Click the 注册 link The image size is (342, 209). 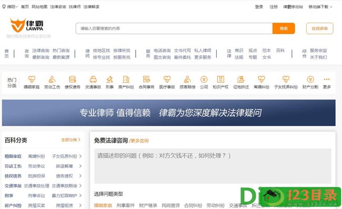[x=274, y=7]
